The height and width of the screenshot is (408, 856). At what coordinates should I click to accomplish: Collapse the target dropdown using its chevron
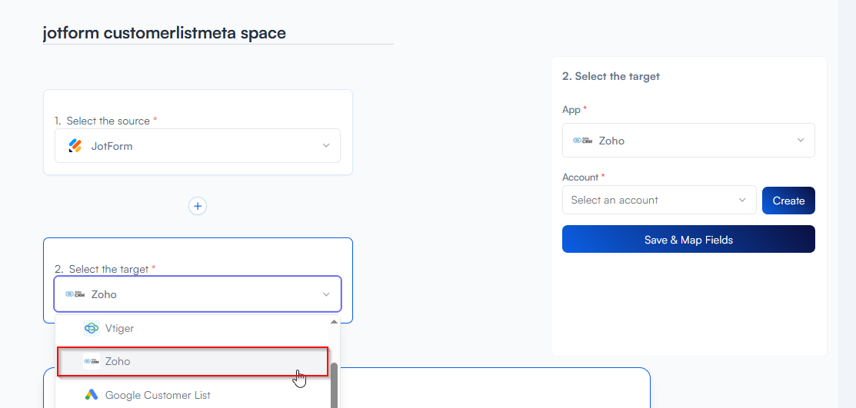pyautogui.click(x=326, y=294)
